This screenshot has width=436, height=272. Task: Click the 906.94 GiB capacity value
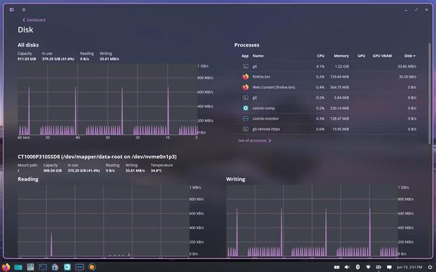point(53,171)
